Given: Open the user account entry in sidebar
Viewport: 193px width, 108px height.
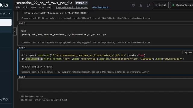Looking at the screenshot, I should click(5, 99).
